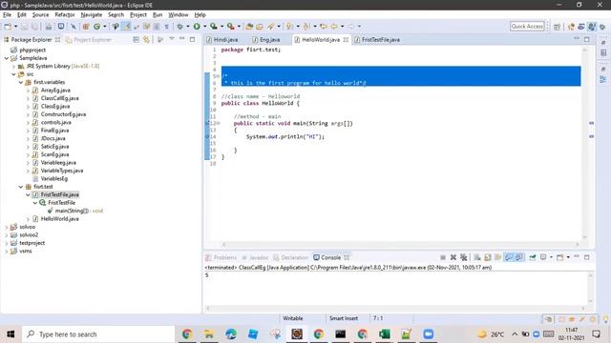Open the Window menu
The height and width of the screenshot is (343, 611).
[x=179, y=15]
